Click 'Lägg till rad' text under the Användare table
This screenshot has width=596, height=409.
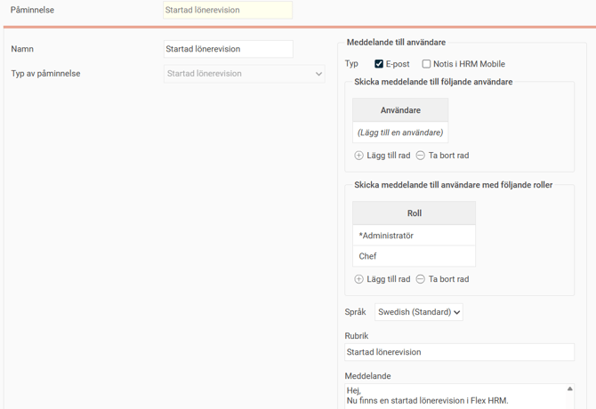point(388,156)
